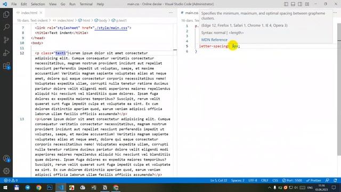Open the Explorer view in activity bar
The height and width of the screenshot is (192, 341).
[6, 14]
